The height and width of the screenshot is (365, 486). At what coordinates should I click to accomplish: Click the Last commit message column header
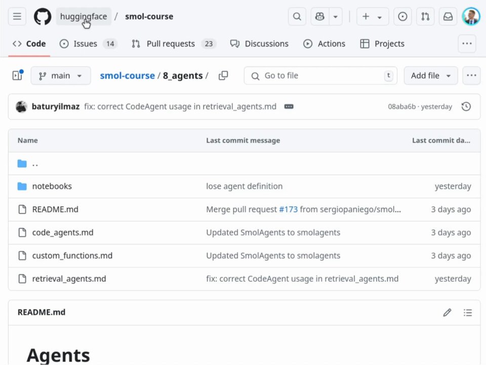243,140
